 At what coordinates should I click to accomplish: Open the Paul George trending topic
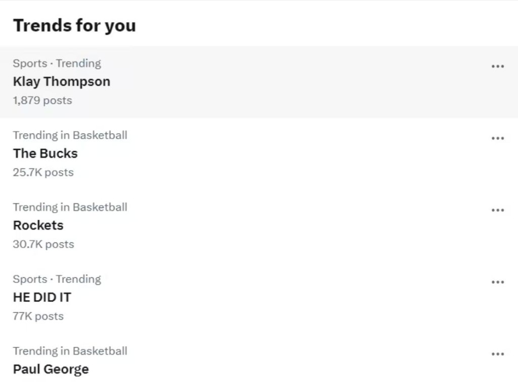pyautogui.click(x=51, y=369)
